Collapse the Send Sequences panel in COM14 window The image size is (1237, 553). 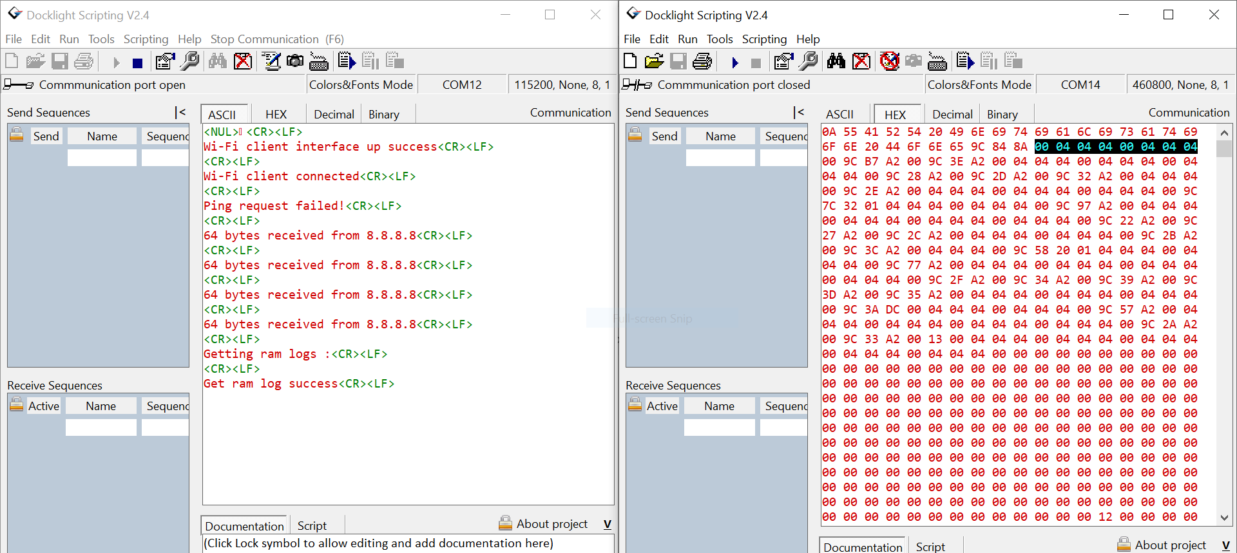[799, 112]
